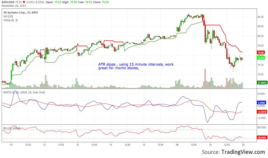This screenshot has height=158, width=268.
Task: Click the RSI (14, ohlc4) legend label
Action: [x=12, y=128]
